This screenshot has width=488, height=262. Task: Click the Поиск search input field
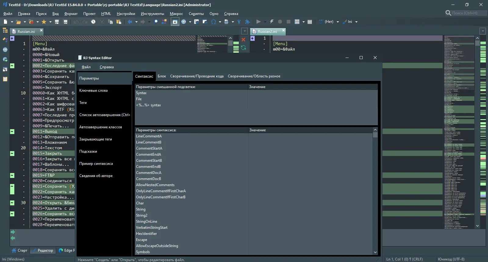tap(465, 13)
